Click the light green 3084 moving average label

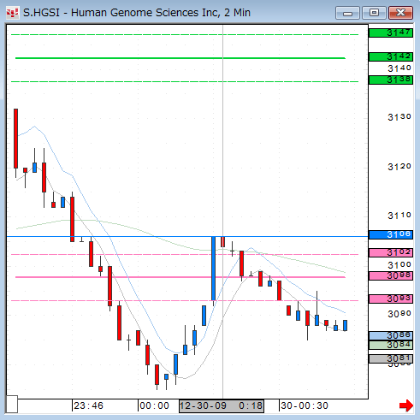pyautogui.click(x=391, y=345)
